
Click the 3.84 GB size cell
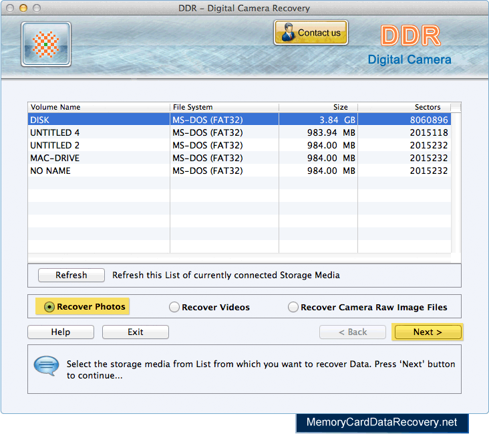(x=318, y=120)
